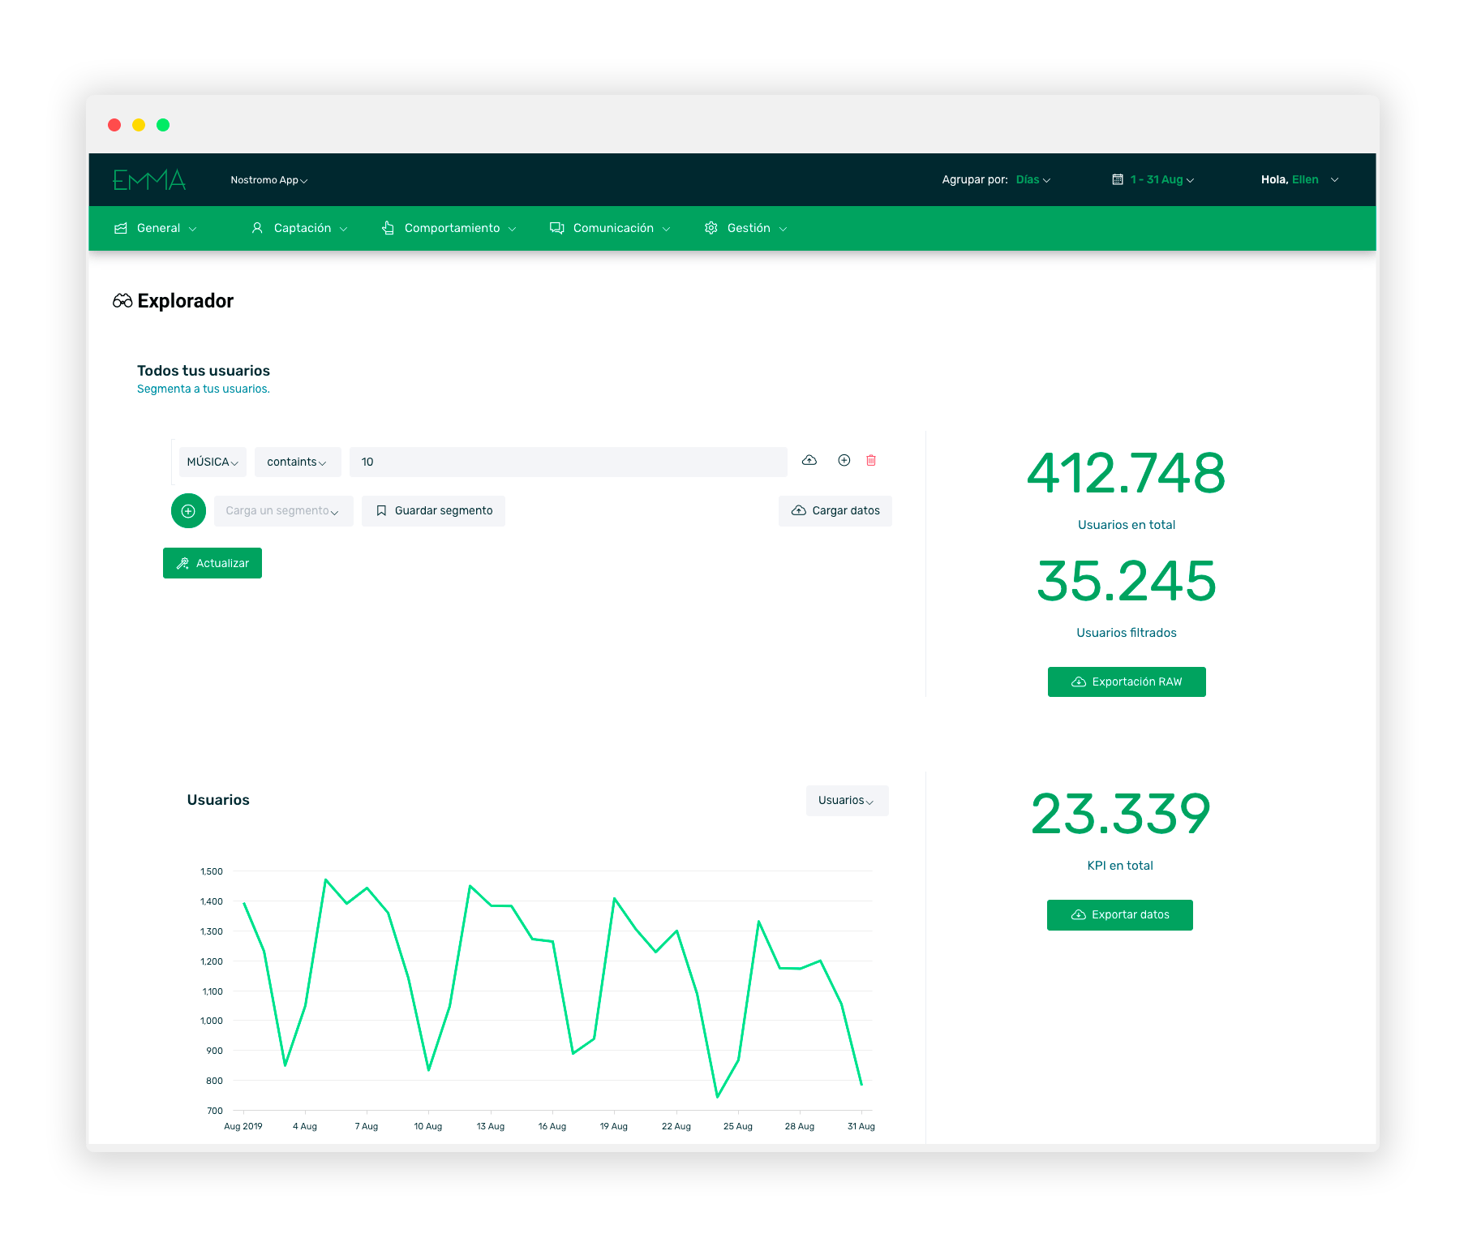Viewport: 1464px width, 1247px height.
Task: Click the Guardar segmento button
Action: (433, 511)
